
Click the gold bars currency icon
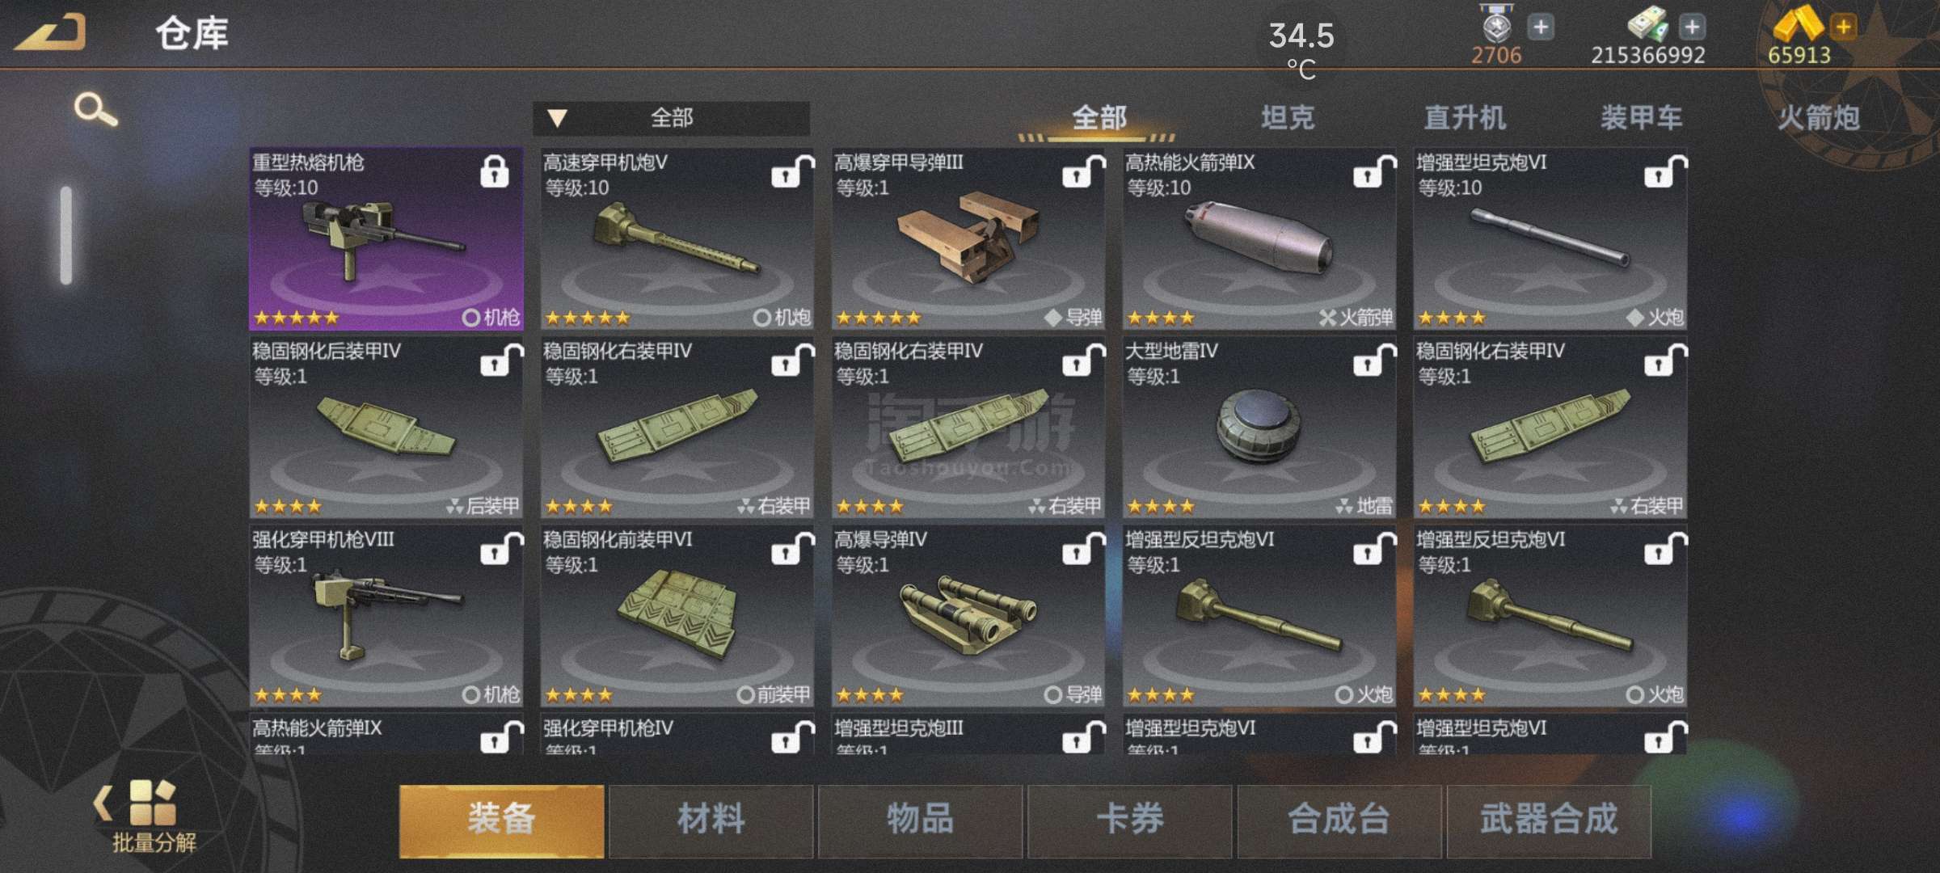pos(1798,23)
